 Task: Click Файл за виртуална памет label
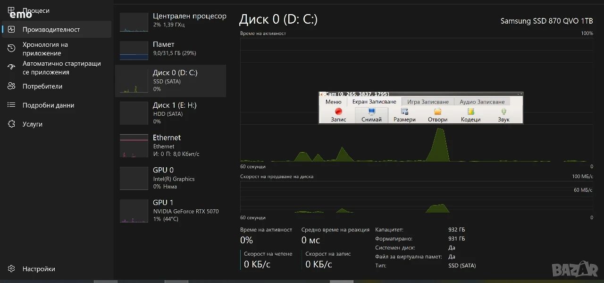(409, 257)
